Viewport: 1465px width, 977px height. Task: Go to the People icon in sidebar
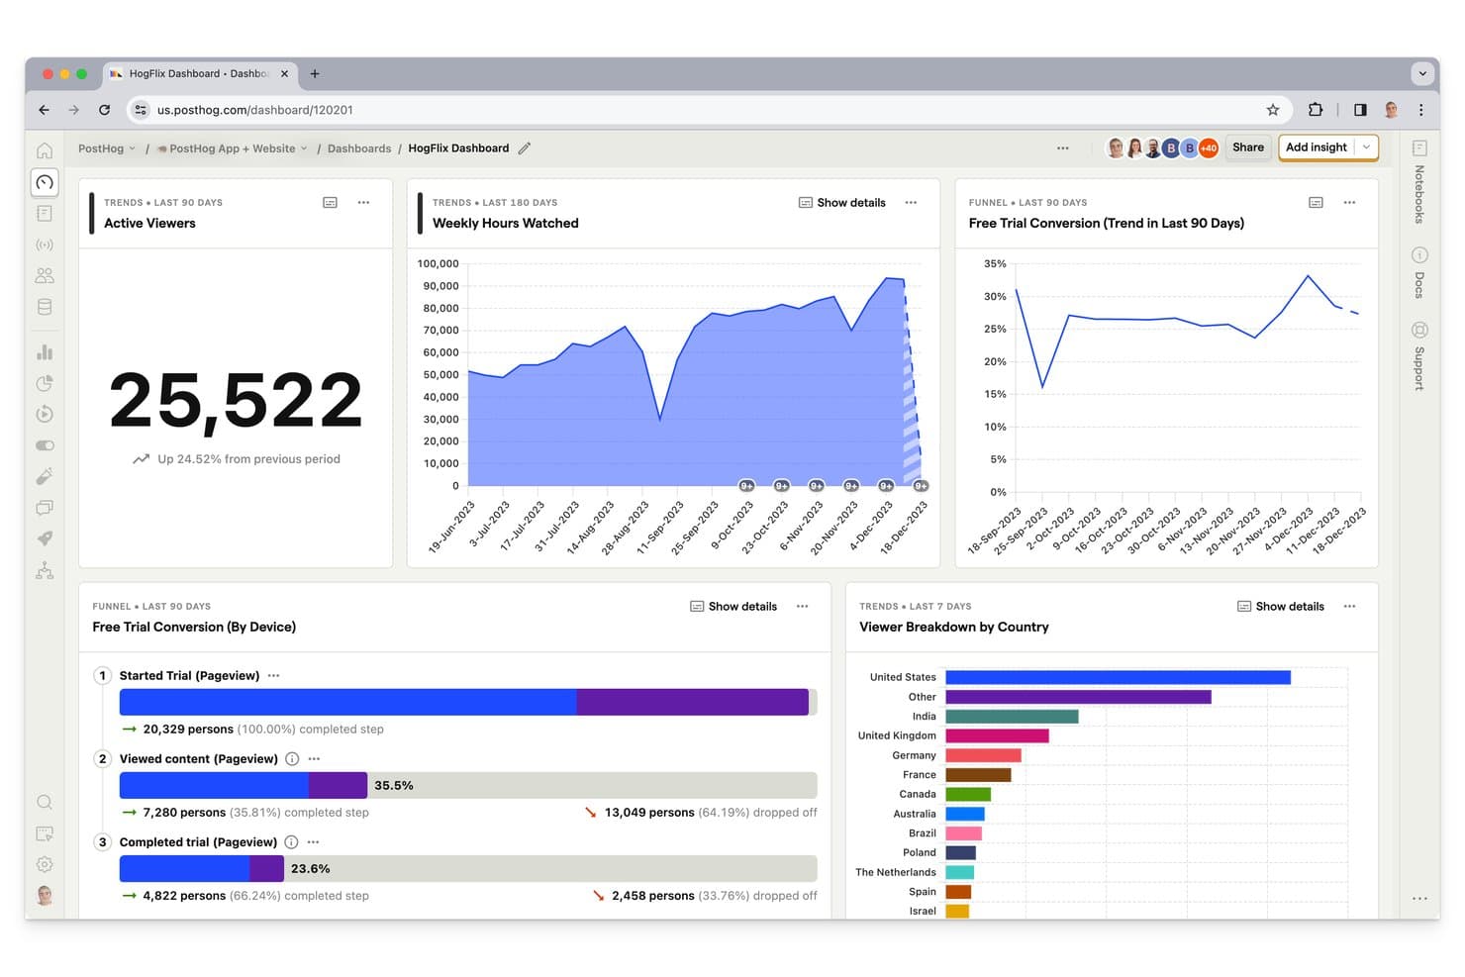45,275
